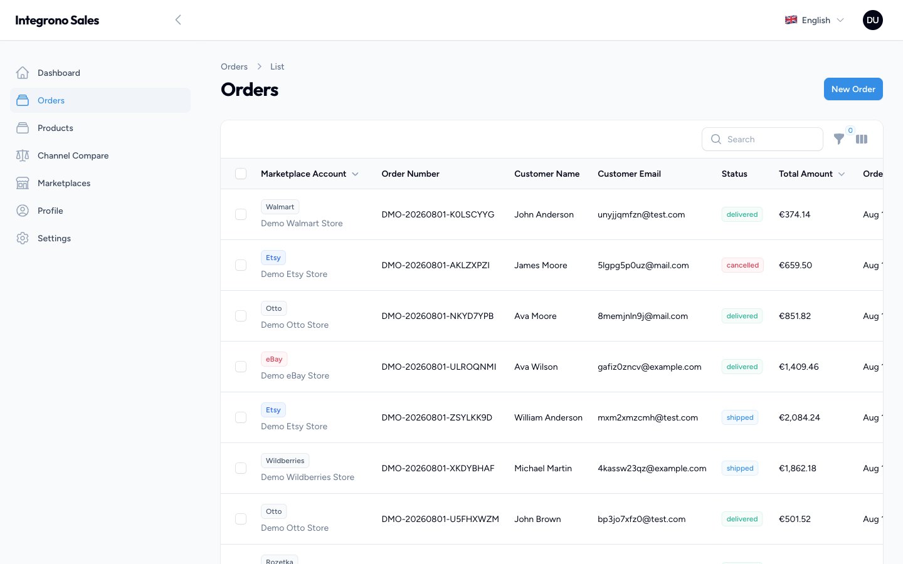This screenshot has height=564, width=903.
Task: Focus the Search input field
Action: coord(763,139)
